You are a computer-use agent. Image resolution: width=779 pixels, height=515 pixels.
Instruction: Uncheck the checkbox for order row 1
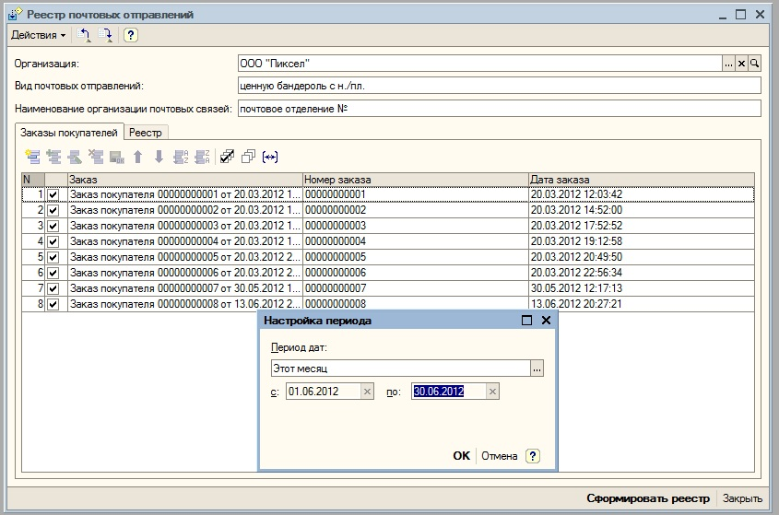point(53,195)
